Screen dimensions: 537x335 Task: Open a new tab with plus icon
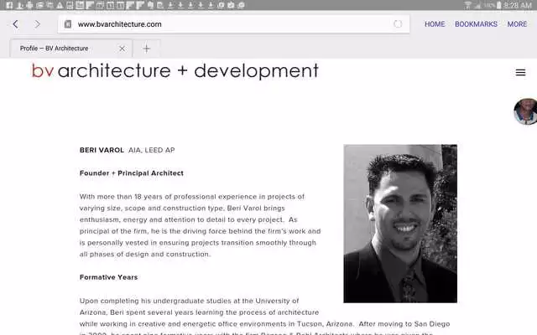point(147,49)
